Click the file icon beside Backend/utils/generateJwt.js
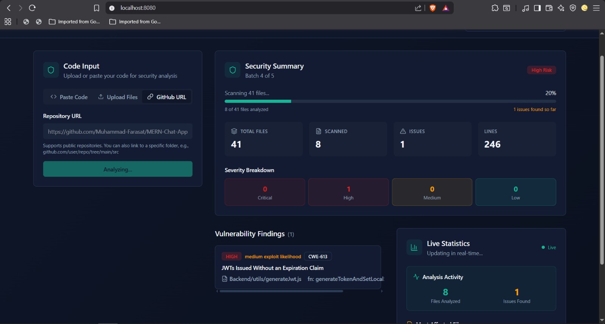 tap(225, 279)
